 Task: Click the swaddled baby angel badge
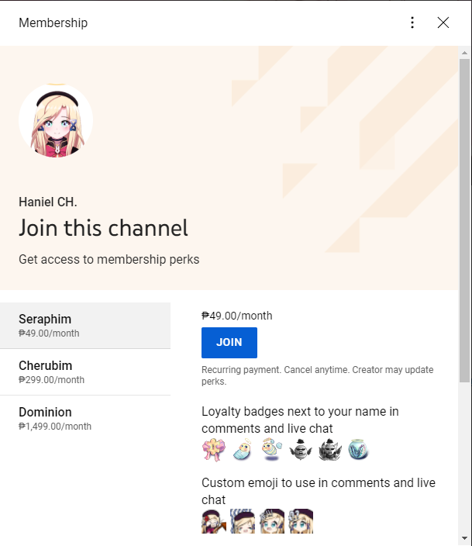tap(243, 450)
